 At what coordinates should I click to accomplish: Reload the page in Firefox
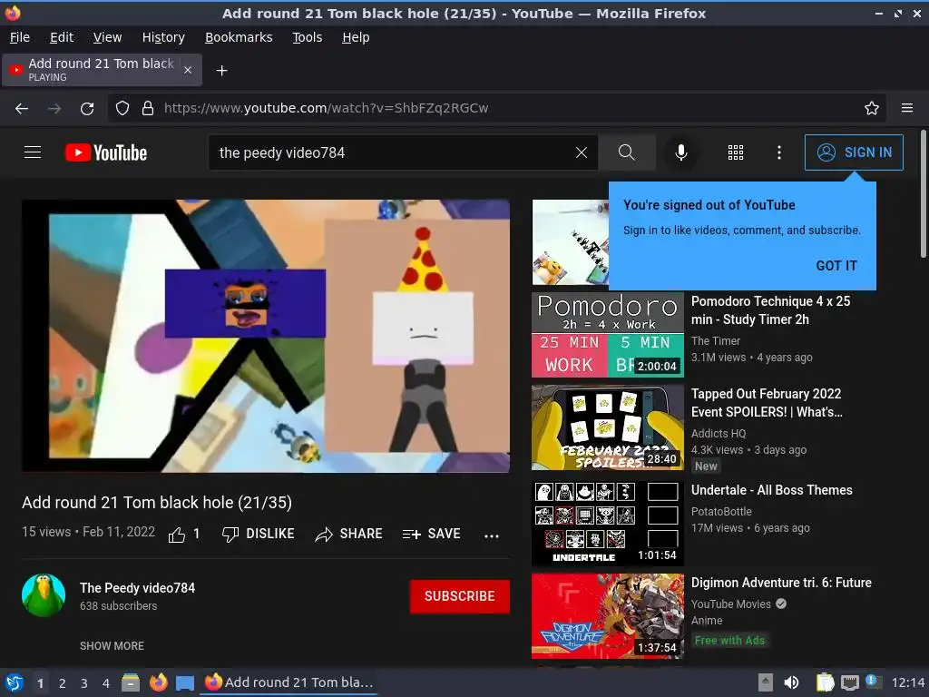(87, 108)
